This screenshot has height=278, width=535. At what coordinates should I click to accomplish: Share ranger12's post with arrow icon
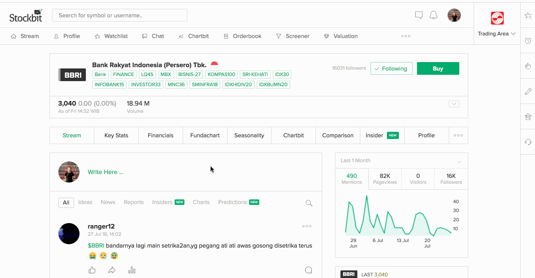point(112,270)
